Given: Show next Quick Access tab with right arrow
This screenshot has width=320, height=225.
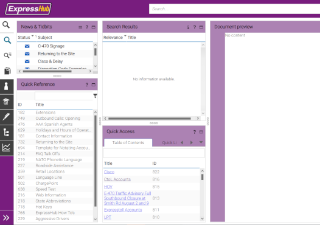Looking at the screenshot, I should coord(192,142).
